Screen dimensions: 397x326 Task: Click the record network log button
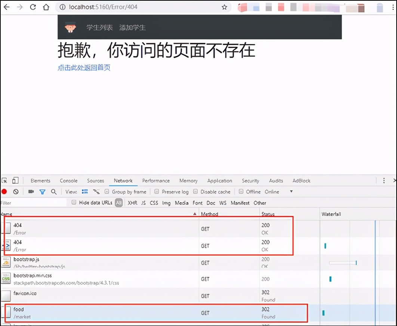click(4, 191)
